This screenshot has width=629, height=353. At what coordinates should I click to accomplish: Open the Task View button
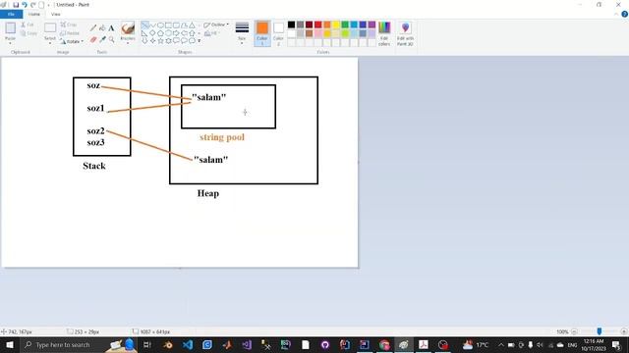[147, 344]
